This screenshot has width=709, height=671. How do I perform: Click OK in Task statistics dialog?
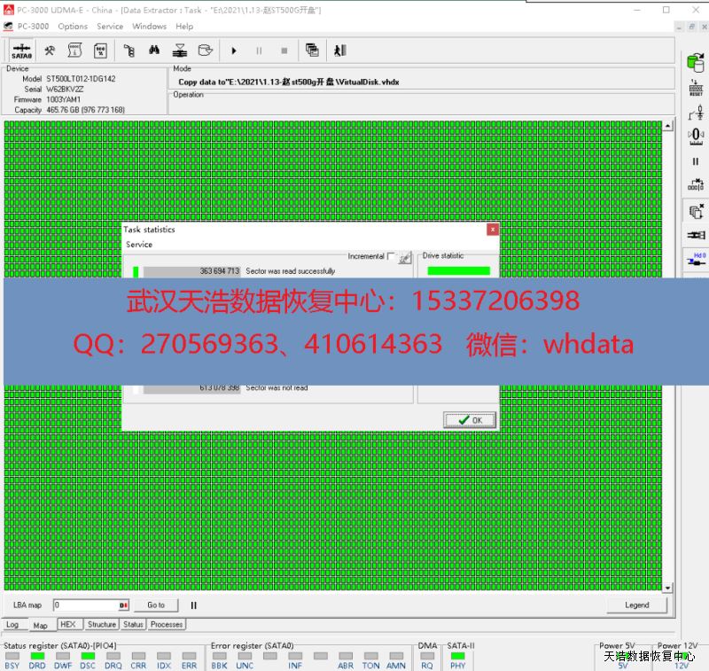(x=470, y=420)
